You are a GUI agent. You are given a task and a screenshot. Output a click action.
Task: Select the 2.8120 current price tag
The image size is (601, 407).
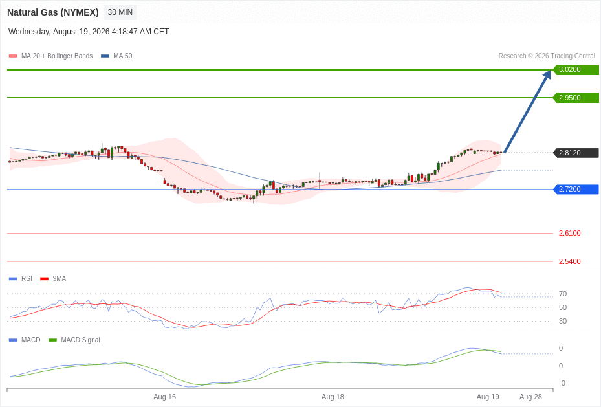[x=576, y=153]
